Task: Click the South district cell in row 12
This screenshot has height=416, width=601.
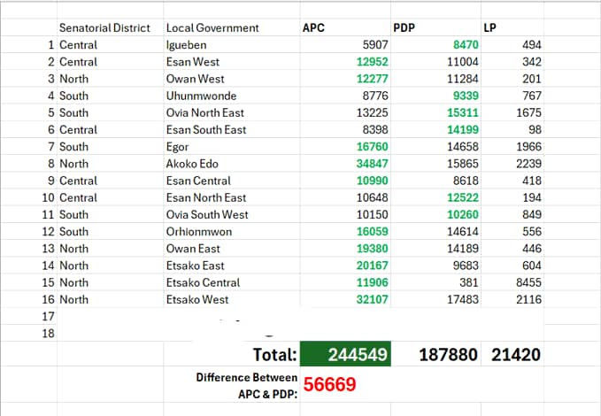Action: coord(111,231)
